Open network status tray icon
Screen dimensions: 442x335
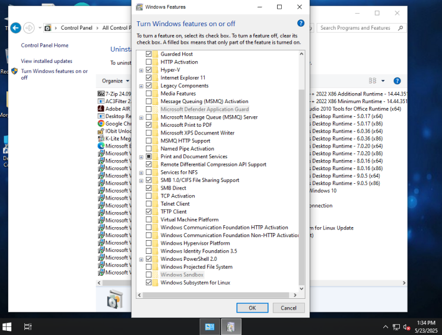click(x=396, y=327)
